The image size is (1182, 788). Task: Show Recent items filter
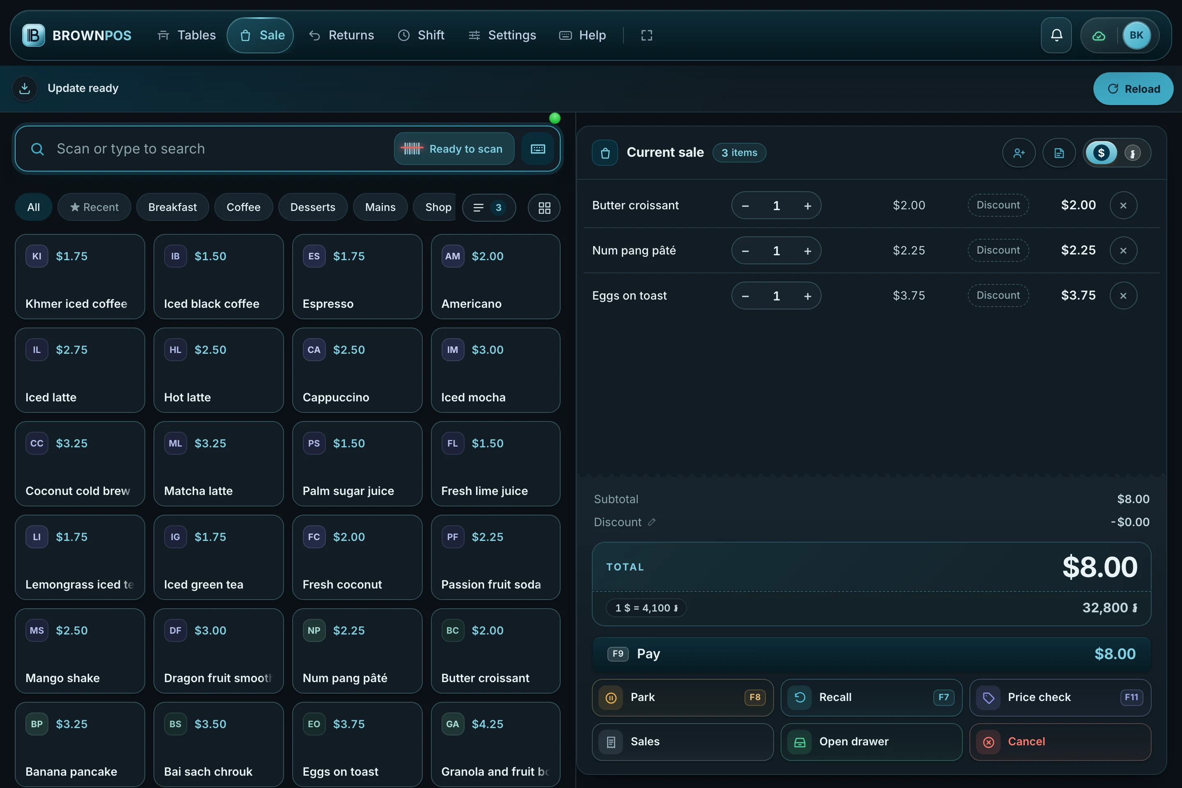coord(94,207)
